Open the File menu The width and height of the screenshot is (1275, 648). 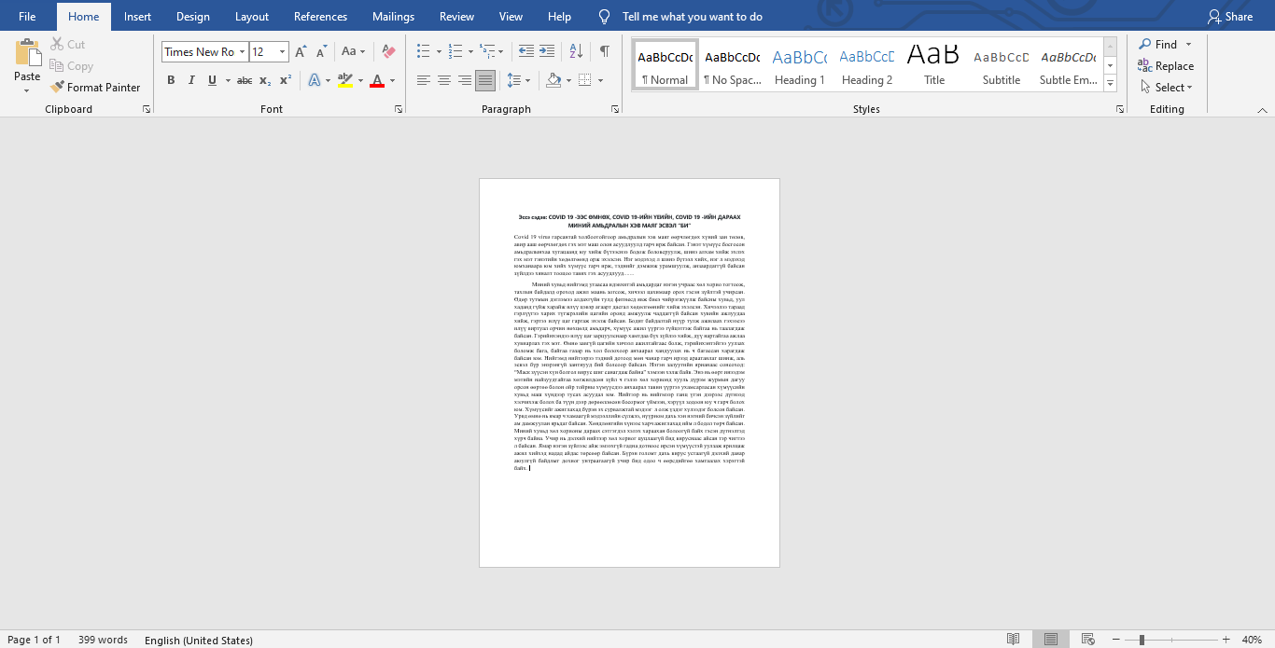tap(27, 17)
